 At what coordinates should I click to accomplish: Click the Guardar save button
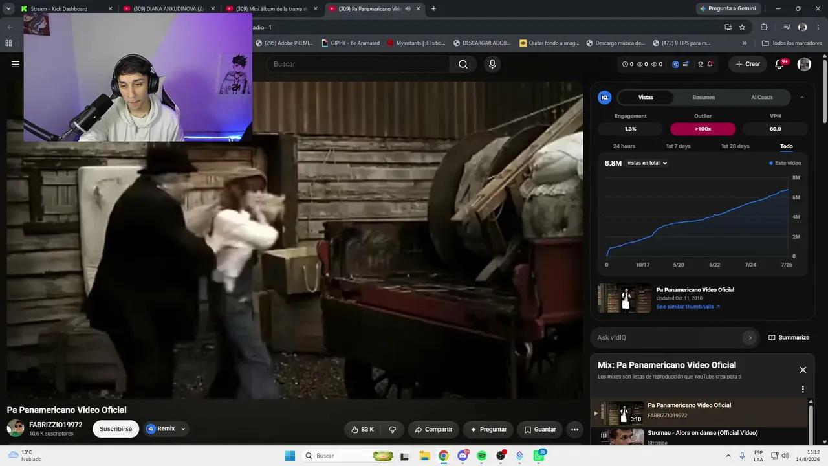(x=540, y=429)
